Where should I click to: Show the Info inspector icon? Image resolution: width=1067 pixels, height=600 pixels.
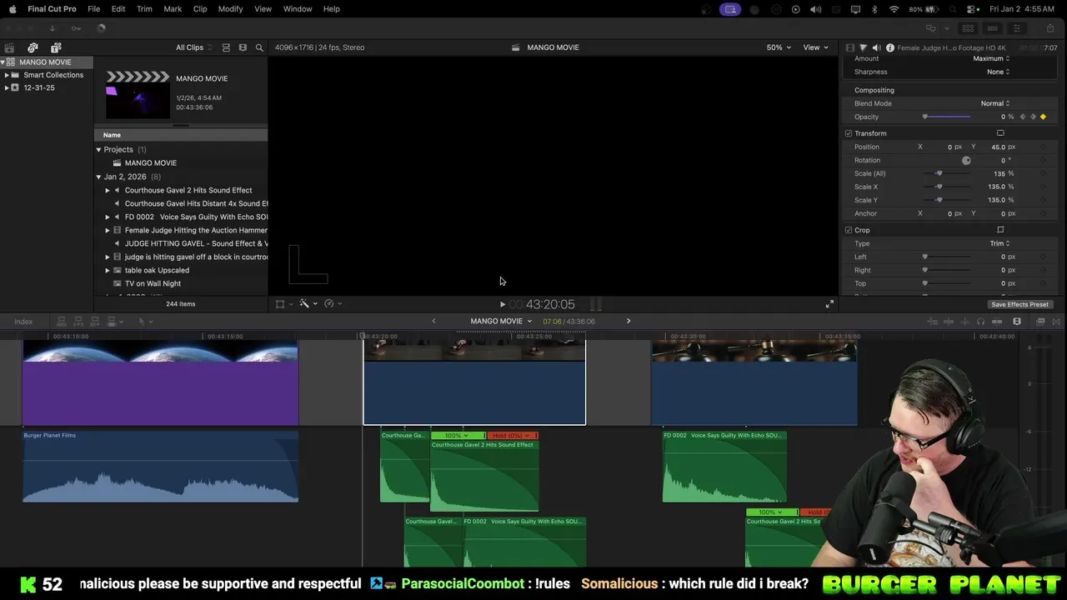(x=890, y=47)
